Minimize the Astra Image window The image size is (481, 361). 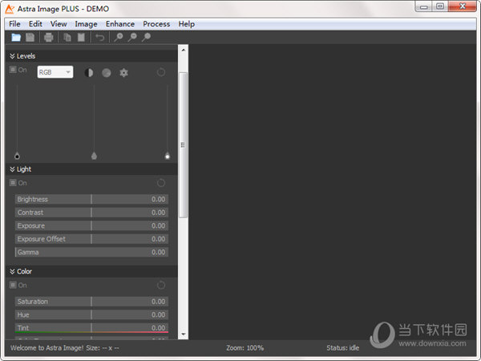424,6
